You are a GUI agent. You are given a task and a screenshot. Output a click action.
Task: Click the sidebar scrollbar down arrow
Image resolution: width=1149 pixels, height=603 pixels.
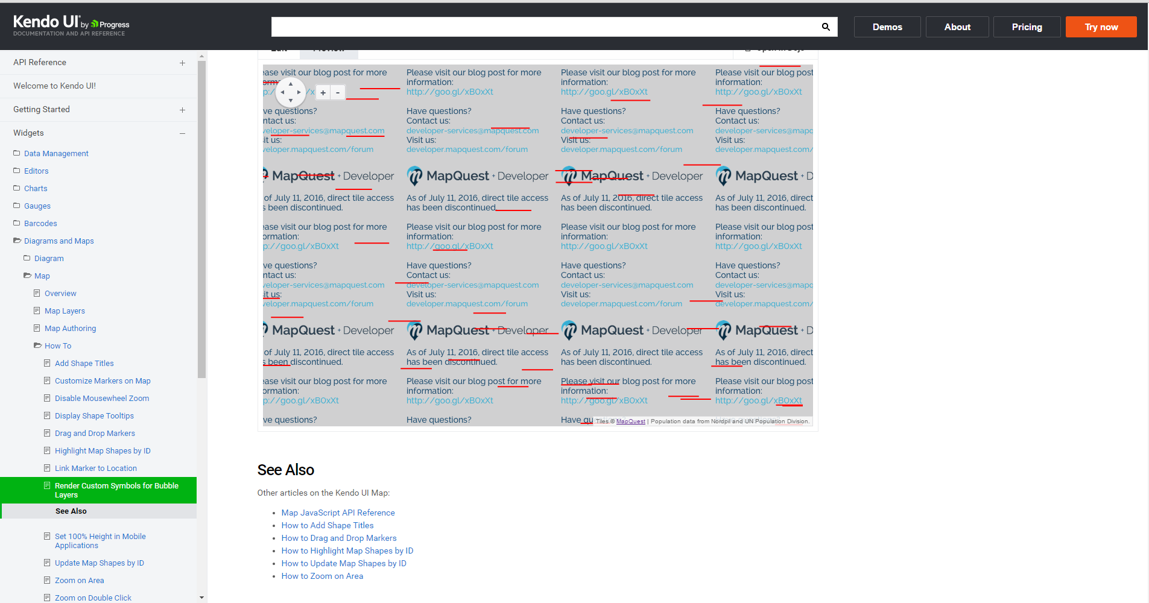201,598
